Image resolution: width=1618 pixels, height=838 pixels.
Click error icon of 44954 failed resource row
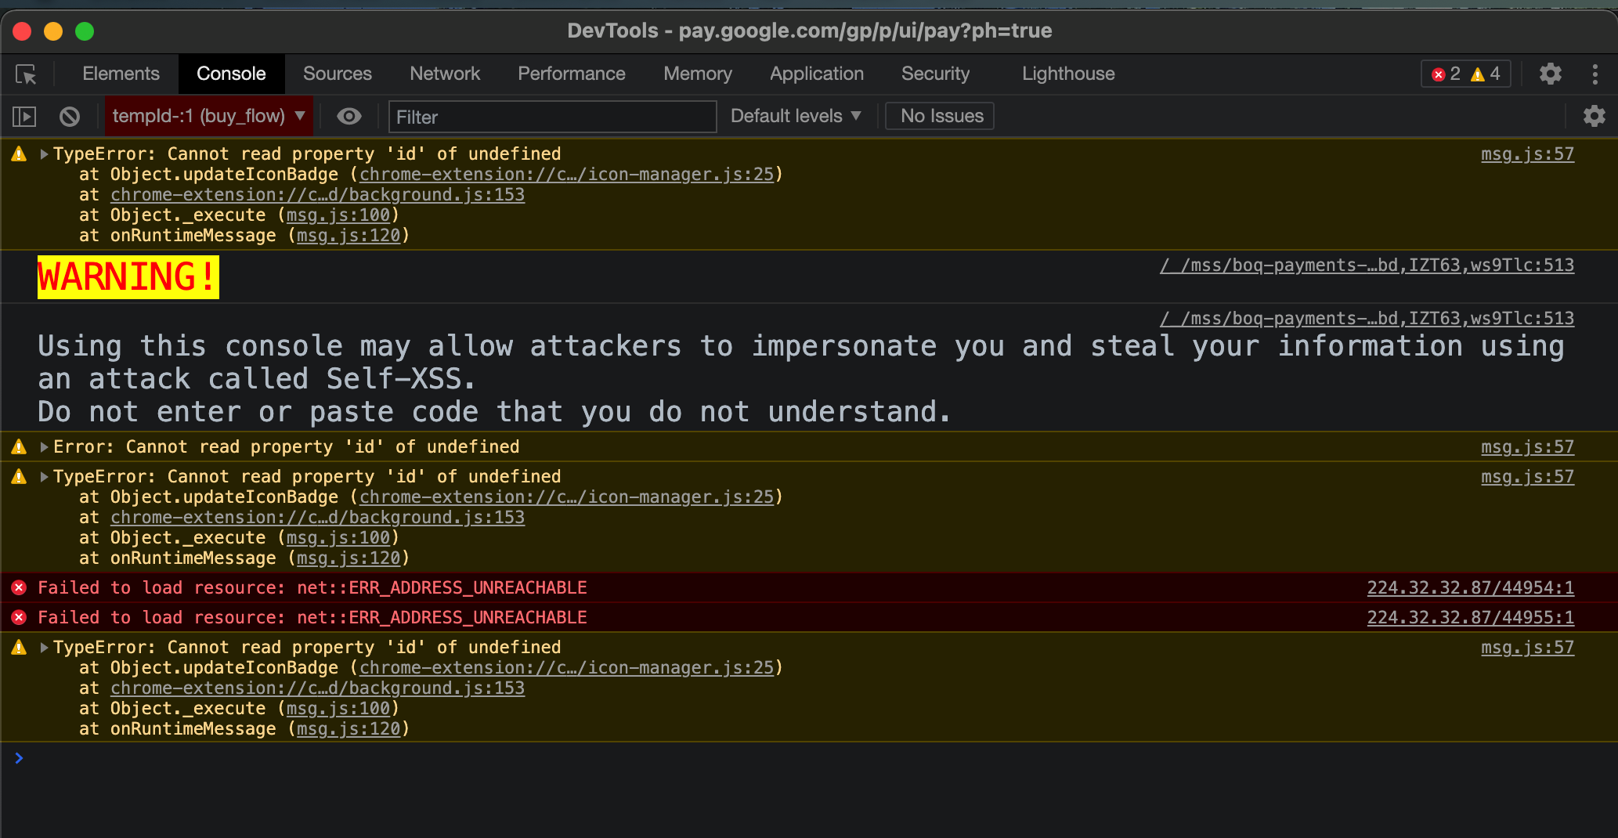(x=19, y=587)
